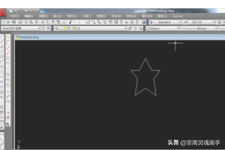Click Save in the quick access toolbar
This screenshot has width=225, height=150.
click(x=21, y=11)
